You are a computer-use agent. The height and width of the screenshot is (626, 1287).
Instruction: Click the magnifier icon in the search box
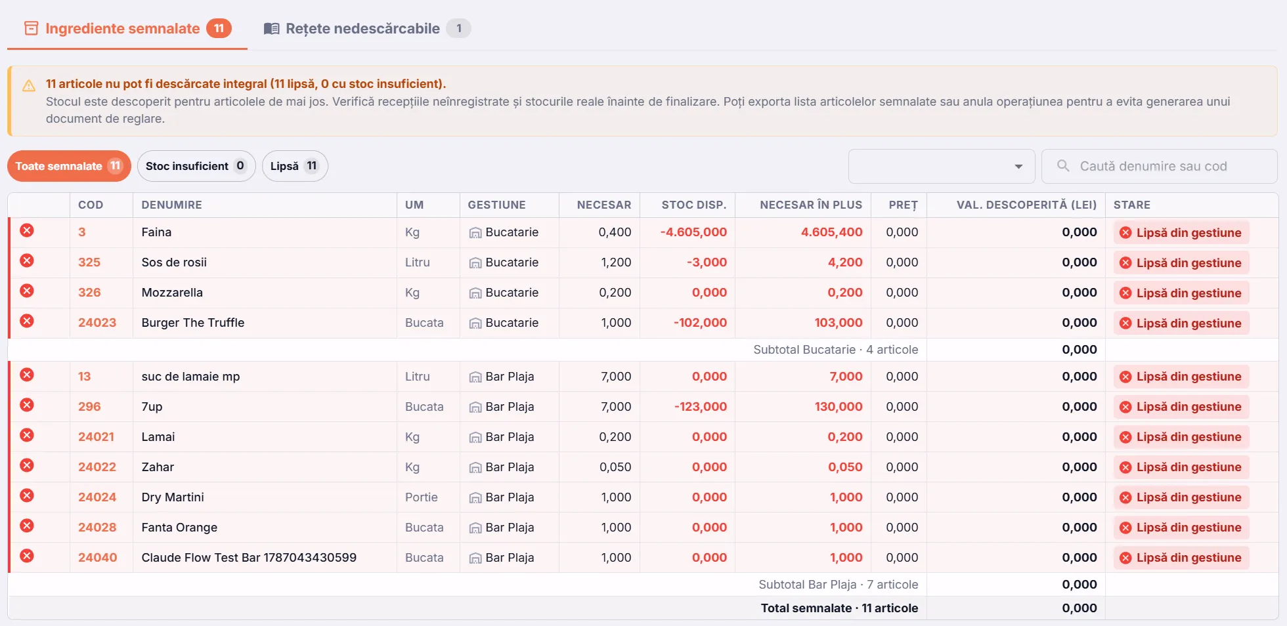[1063, 166]
